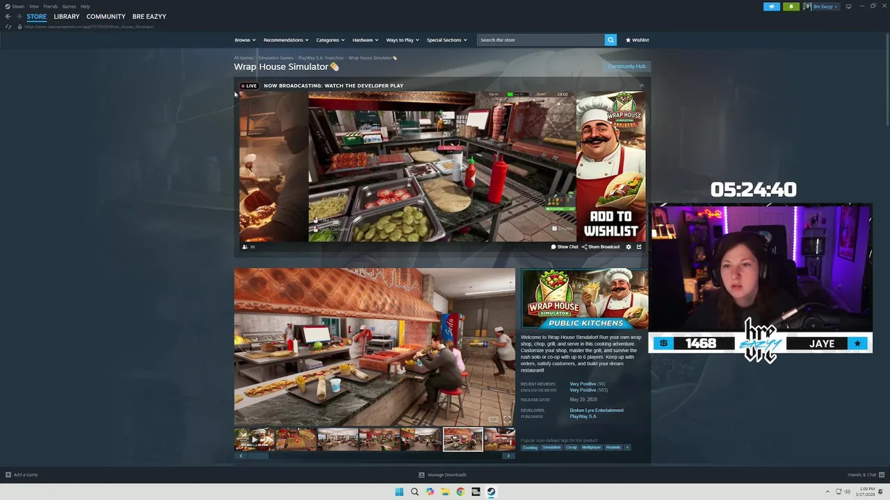Collapse the live broadcast panel chevron
890x500 pixels.
(642, 85)
